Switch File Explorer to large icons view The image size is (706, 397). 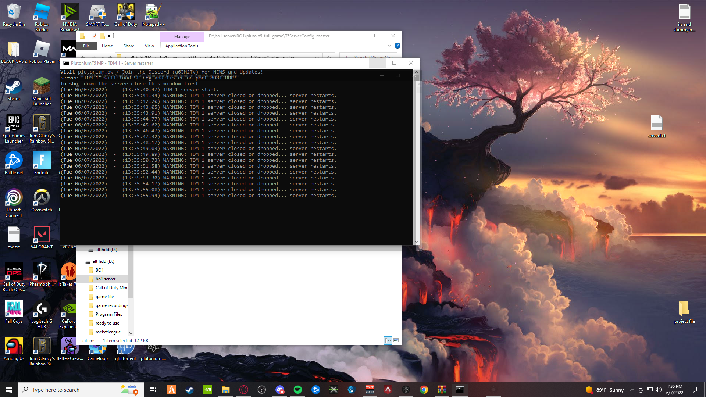tap(396, 340)
